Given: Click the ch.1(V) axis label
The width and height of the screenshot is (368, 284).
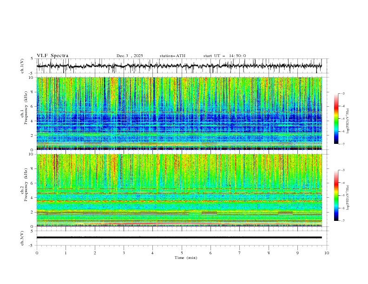Looking at the screenshot, I should click(x=23, y=66).
